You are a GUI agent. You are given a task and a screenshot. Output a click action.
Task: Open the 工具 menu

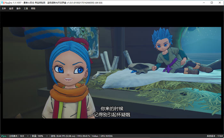click(x=26, y=9)
